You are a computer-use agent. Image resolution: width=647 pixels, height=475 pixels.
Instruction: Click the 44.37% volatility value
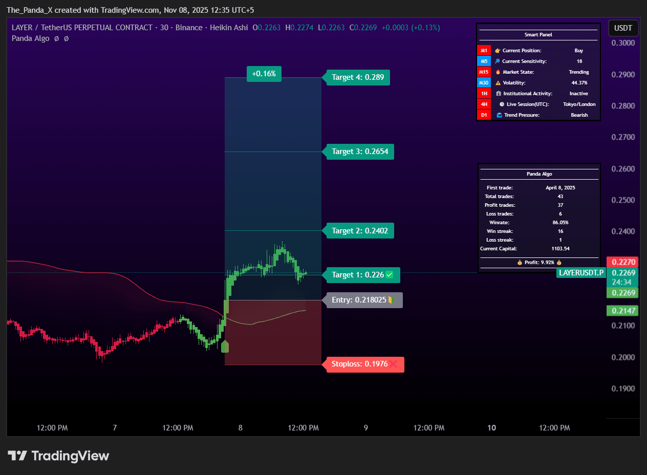pyautogui.click(x=578, y=83)
